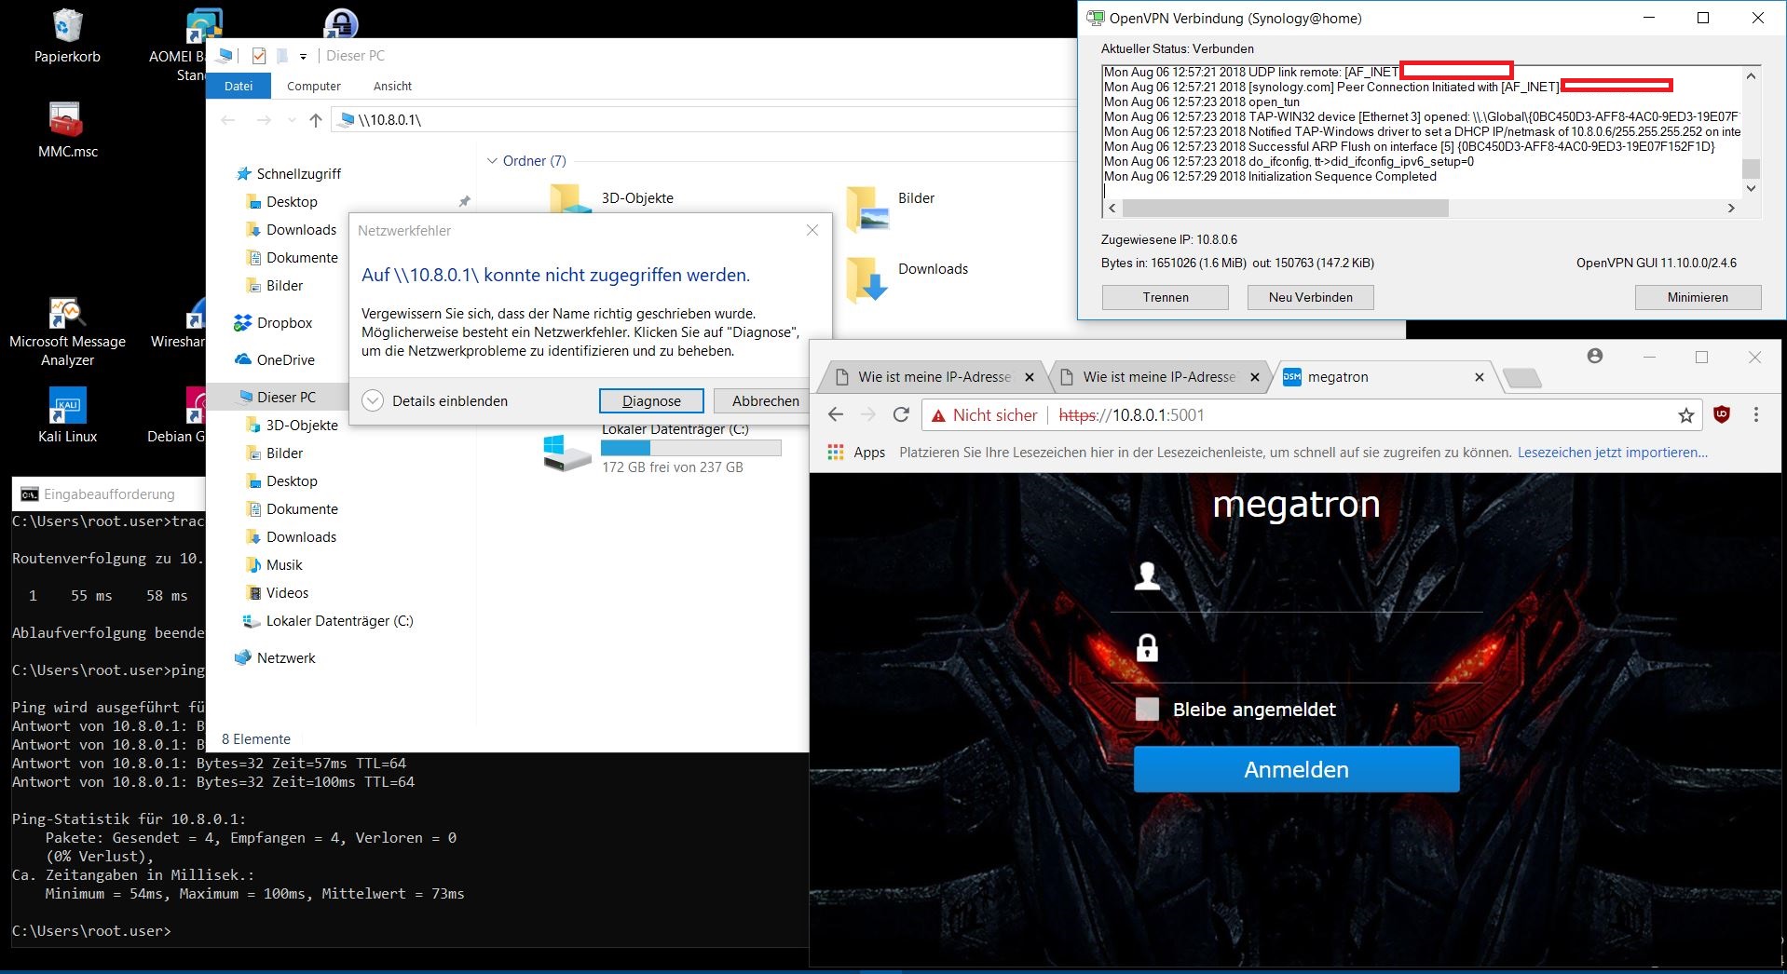Click the Explorer forward navigation arrow
1787x974 pixels.
[264, 120]
